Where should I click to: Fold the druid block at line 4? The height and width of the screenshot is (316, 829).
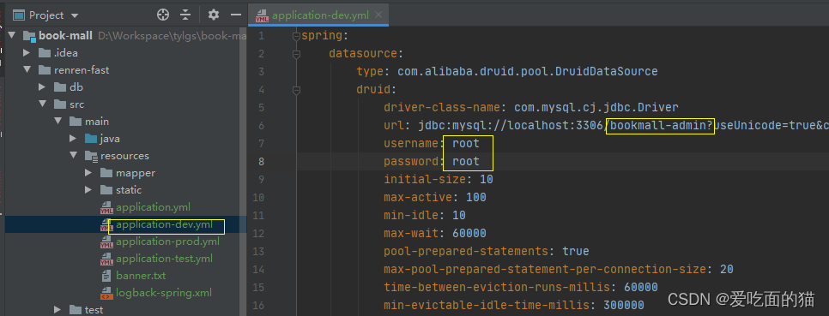tap(296, 89)
